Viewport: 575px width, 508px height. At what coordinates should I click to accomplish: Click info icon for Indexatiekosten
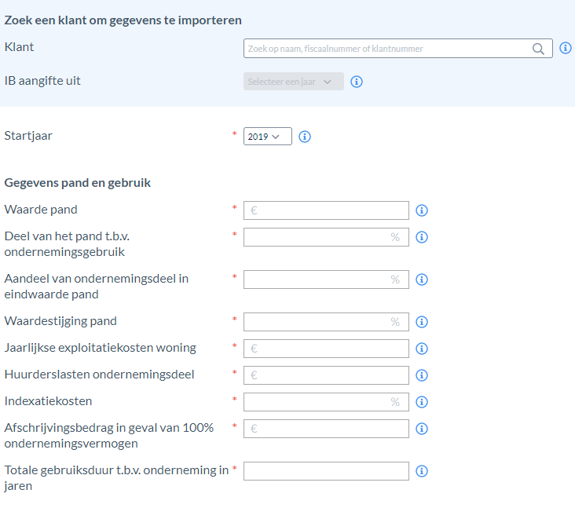point(421,402)
